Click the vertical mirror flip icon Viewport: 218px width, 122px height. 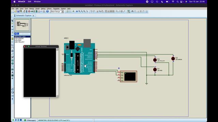(x=12, y=99)
